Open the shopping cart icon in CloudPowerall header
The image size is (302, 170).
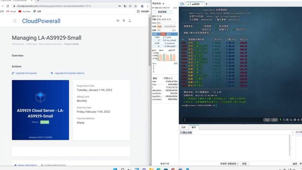coord(118,21)
